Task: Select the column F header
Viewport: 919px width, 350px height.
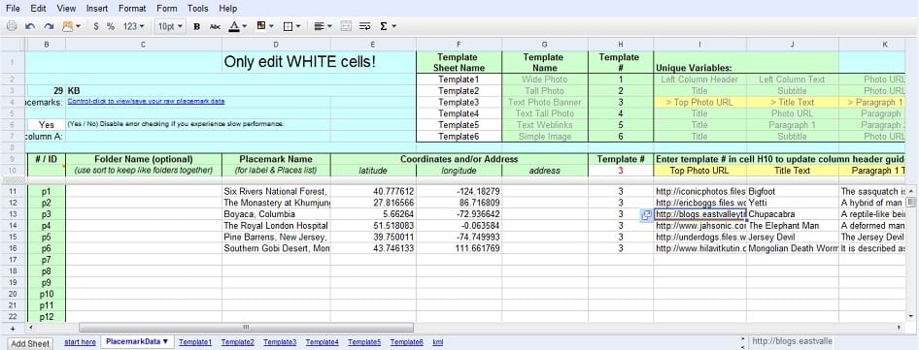Action: (459, 45)
